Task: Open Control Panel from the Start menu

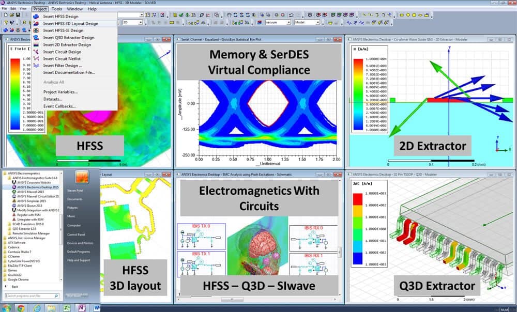Action: pyautogui.click(x=76, y=235)
